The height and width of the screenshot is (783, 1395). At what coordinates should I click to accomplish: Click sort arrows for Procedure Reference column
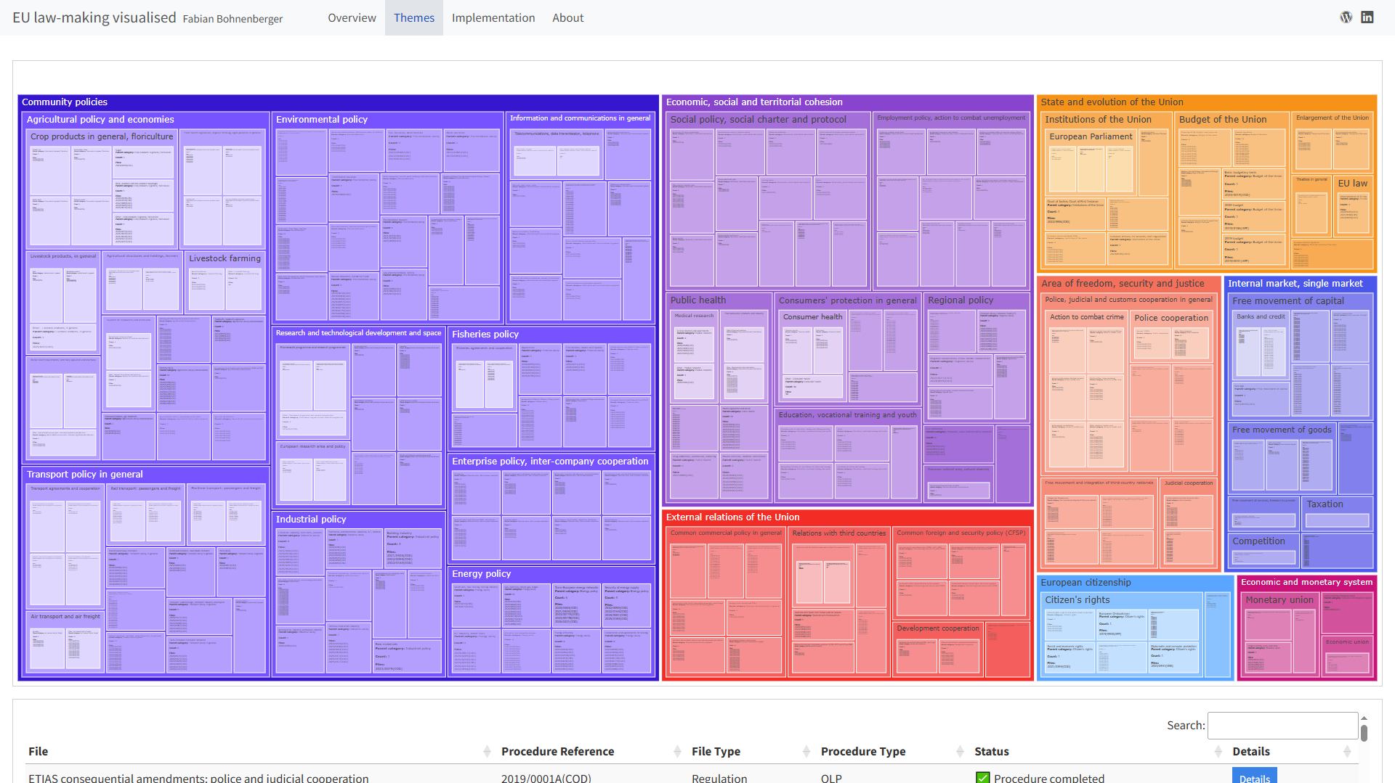(x=677, y=752)
